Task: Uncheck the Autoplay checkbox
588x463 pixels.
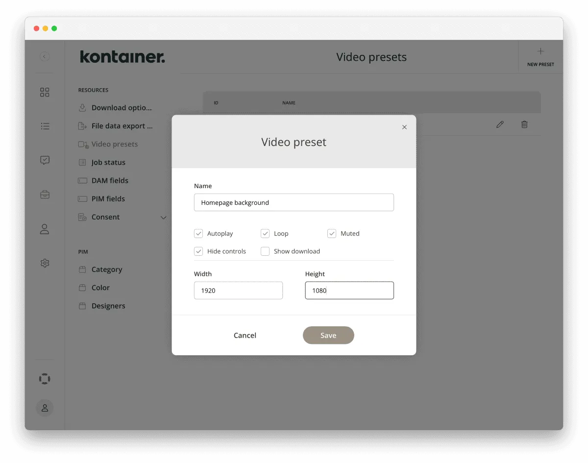Action: pos(198,233)
